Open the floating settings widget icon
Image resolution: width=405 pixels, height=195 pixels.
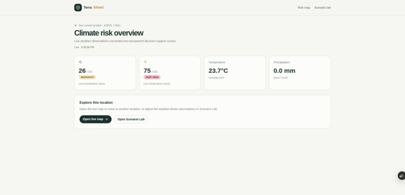coord(401,175)
